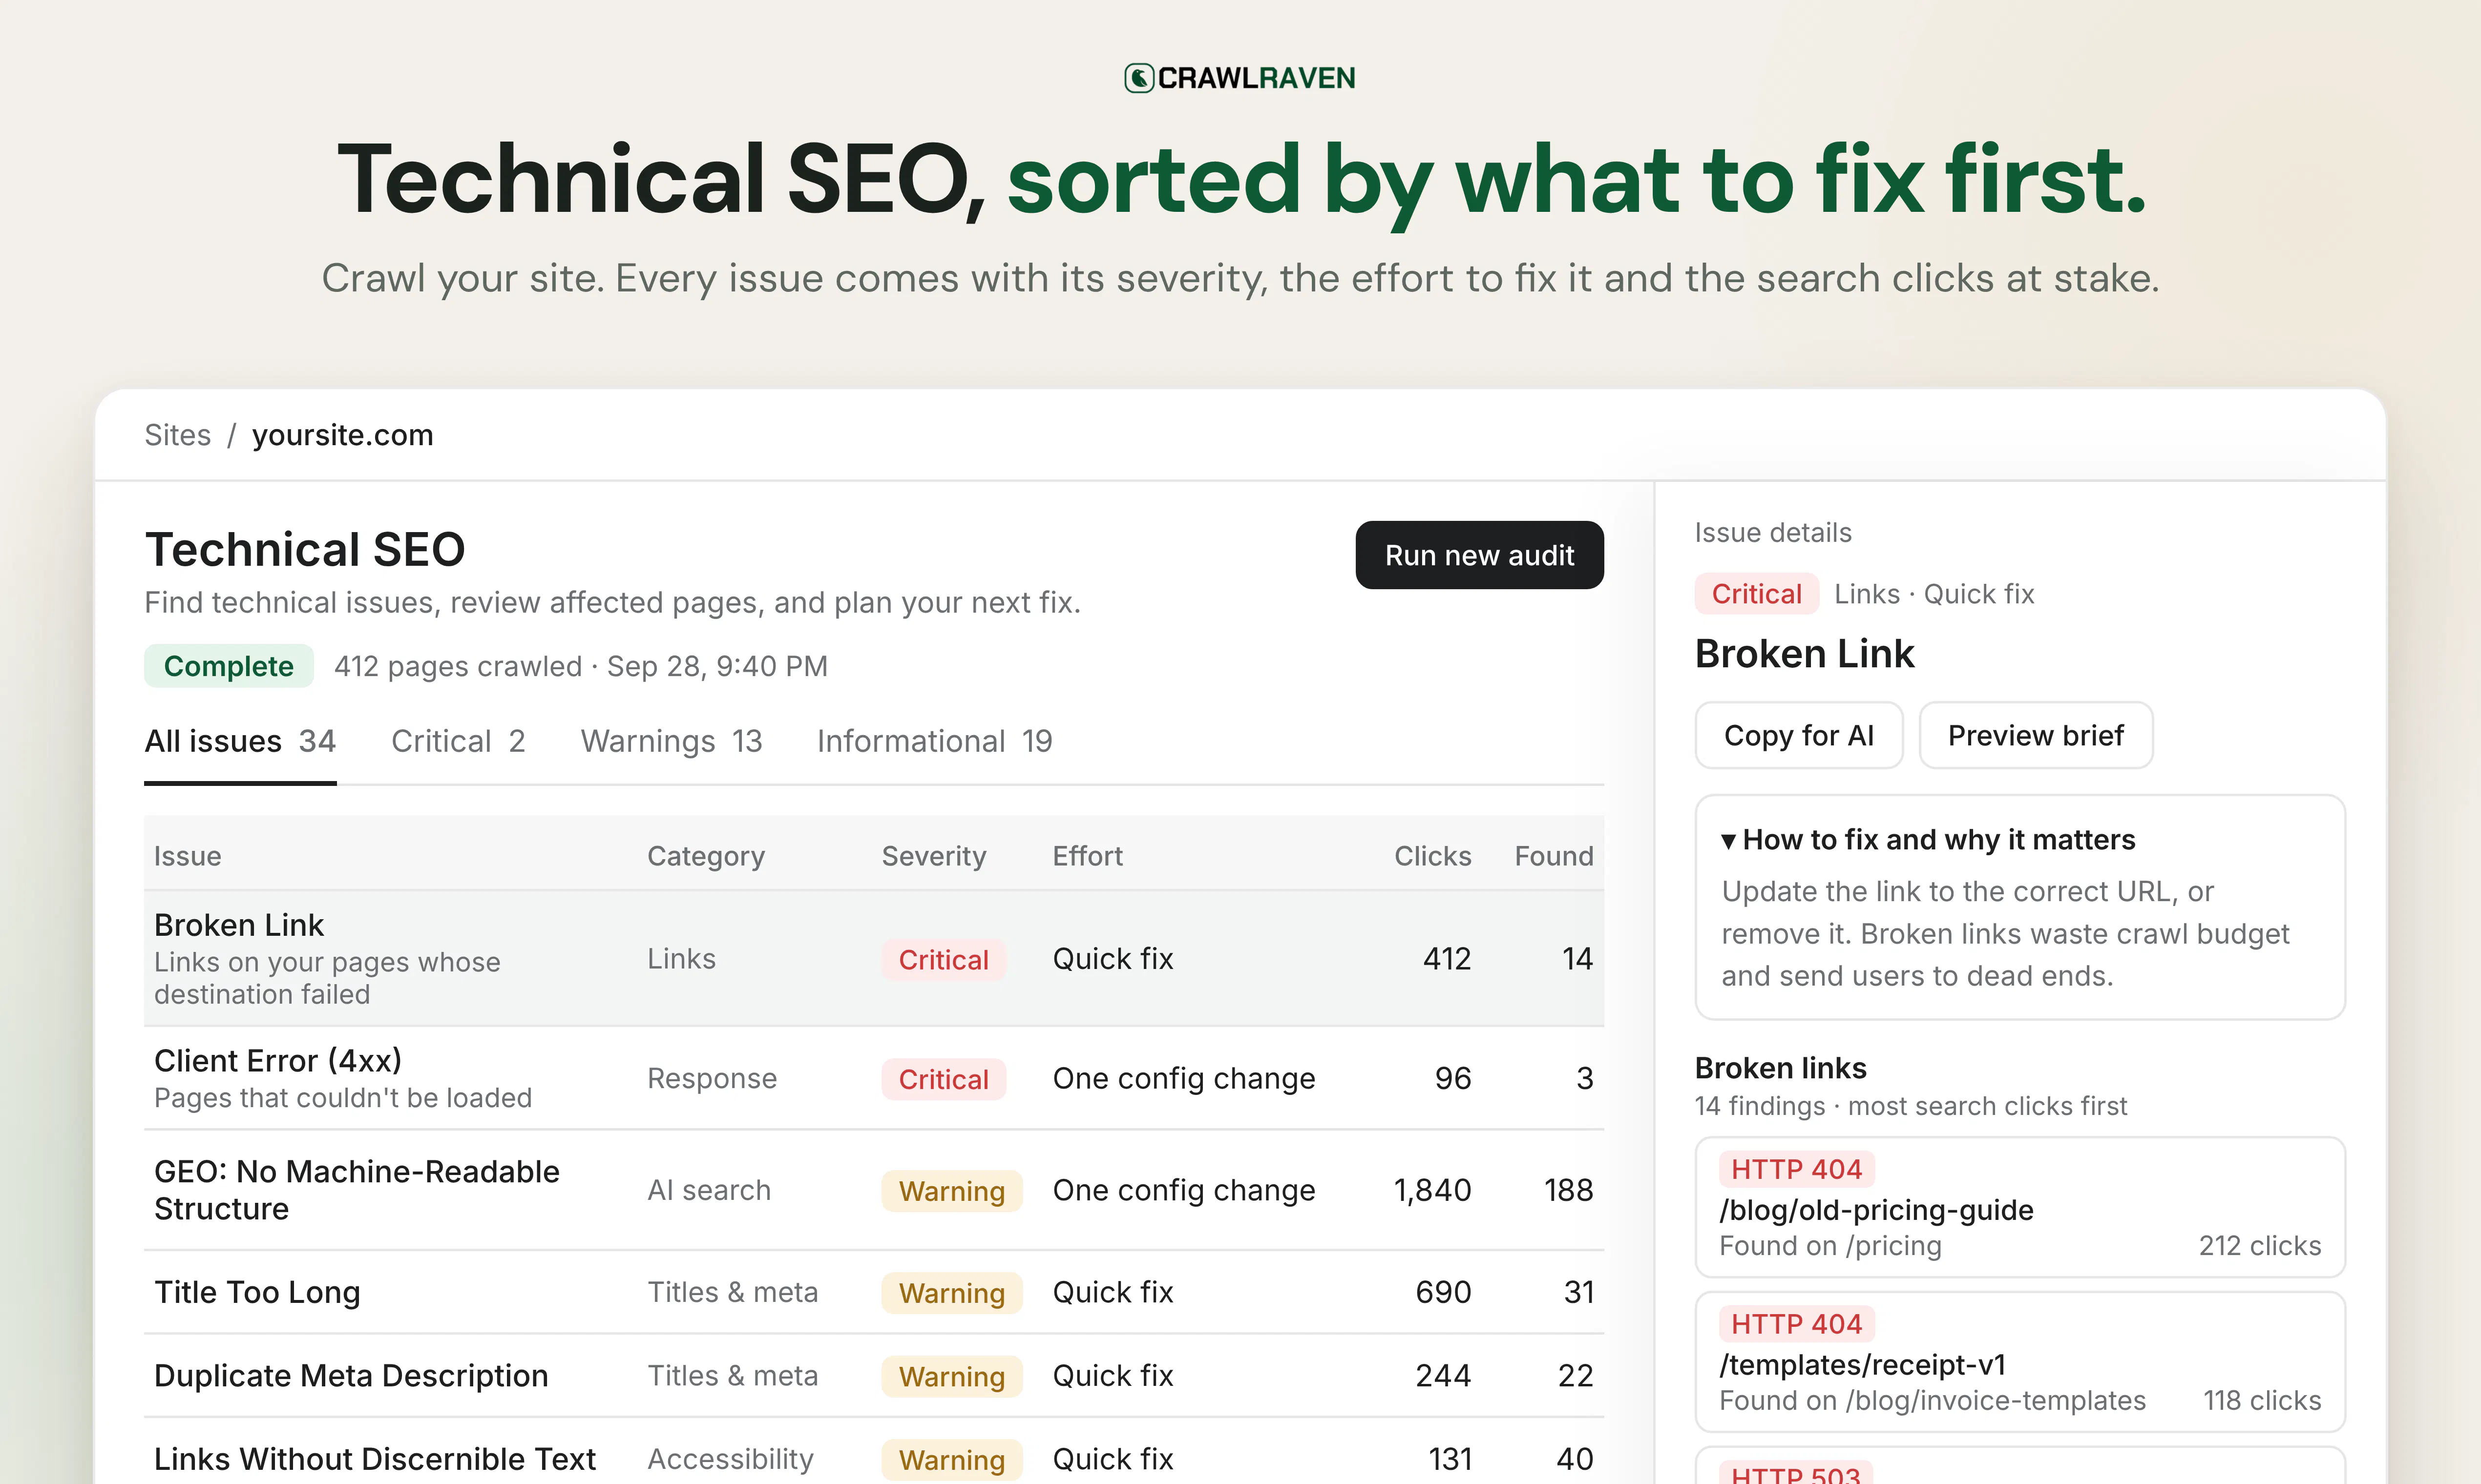Click the Critical badge in Broken Link row
The height and width of the screenshot is (1484, 2481).
(944, 960)
